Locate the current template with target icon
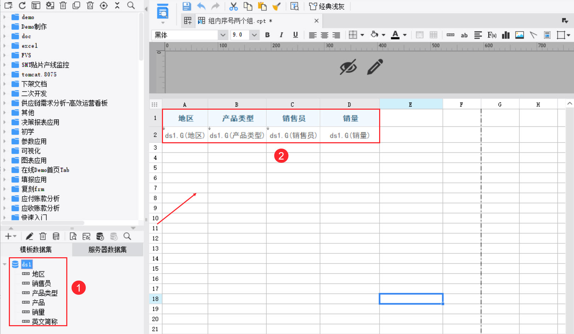Image resolution: width=574 pixels, height=334 pixels. (103, 5)
